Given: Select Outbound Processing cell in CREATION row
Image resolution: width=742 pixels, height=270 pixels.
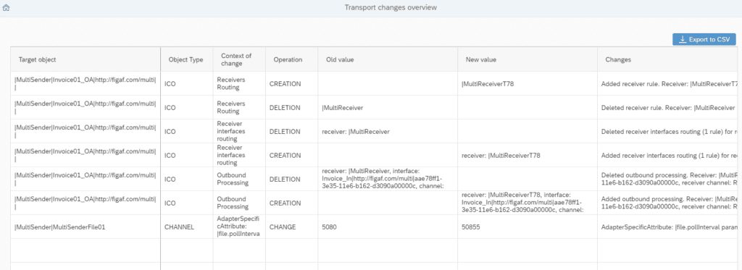Looking at the screenshot, I should 239,203.
